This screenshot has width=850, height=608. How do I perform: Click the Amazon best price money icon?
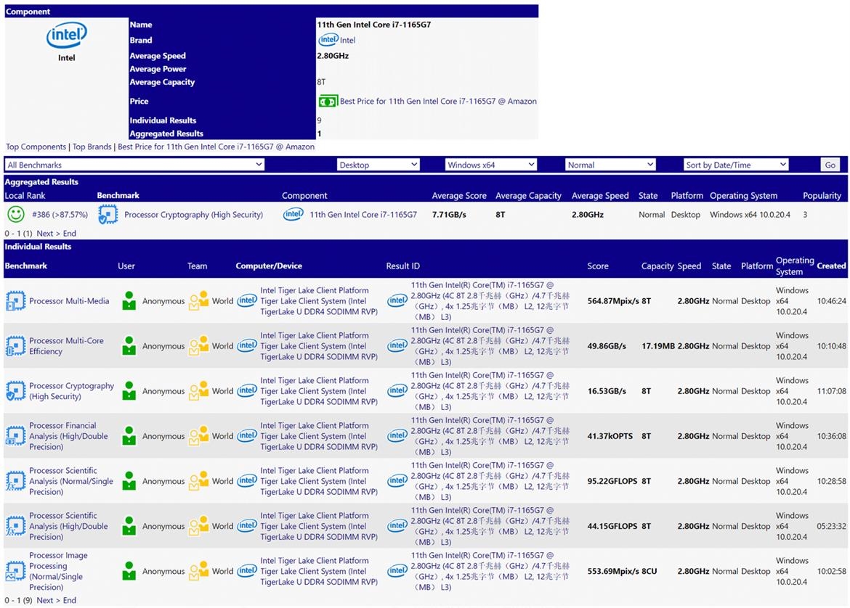328,102
